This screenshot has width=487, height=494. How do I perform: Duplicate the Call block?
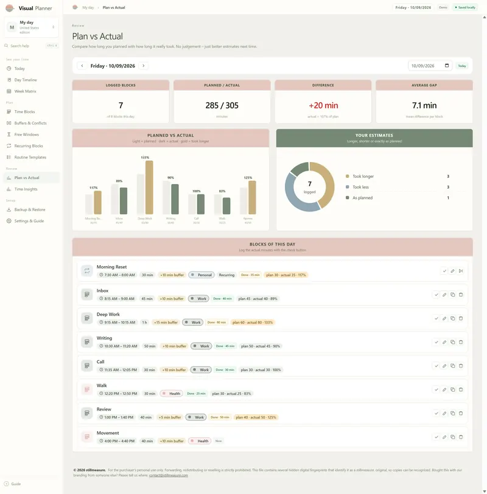click(x=453, y=365)
